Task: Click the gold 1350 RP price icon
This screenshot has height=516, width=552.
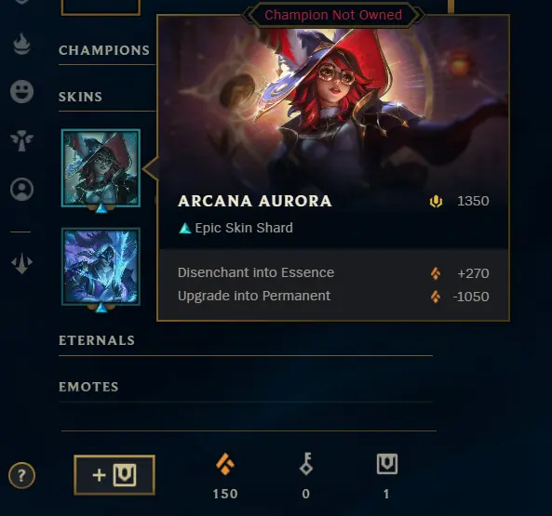Action: click(x=436, y=202)
